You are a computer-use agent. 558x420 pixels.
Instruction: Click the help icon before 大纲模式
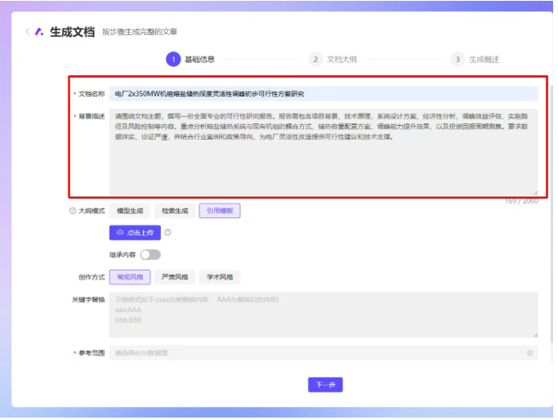pyautogui.click(x=73, y=211)
